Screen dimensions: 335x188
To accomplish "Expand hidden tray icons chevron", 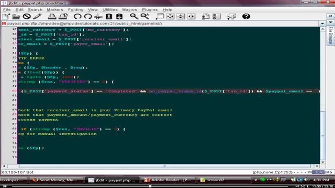I will 255,180.
